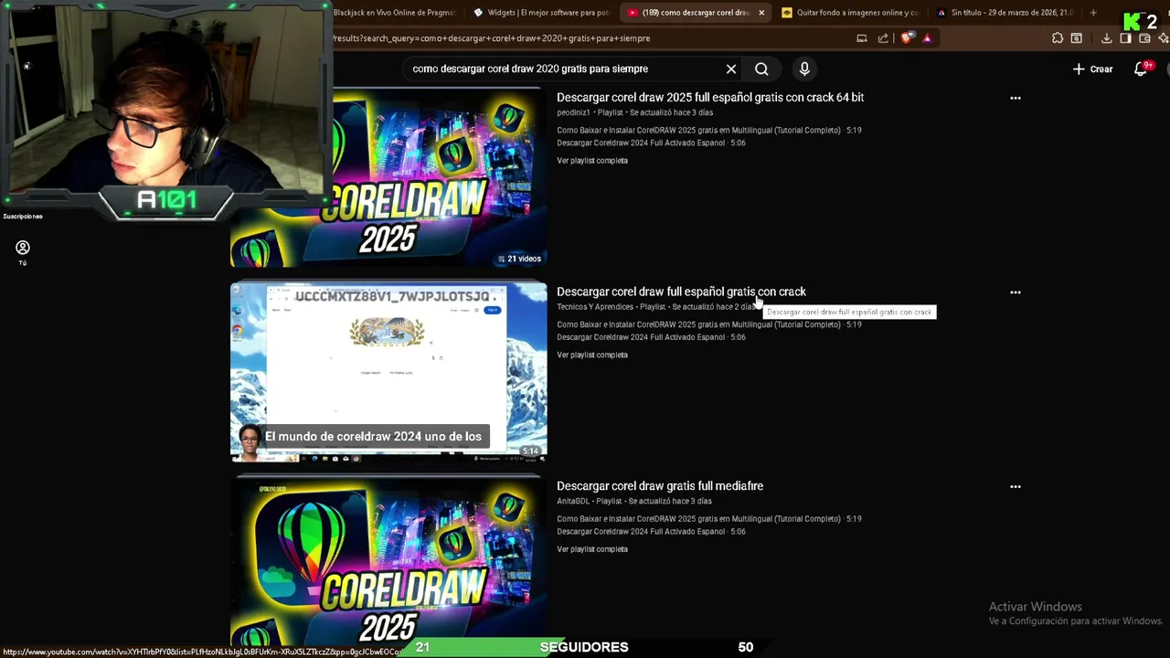Viewport: 1170px width, 658px height.
Task: Open title 'Descargar corel draw gratis full mediafire'
Action: tap(660, 486)
